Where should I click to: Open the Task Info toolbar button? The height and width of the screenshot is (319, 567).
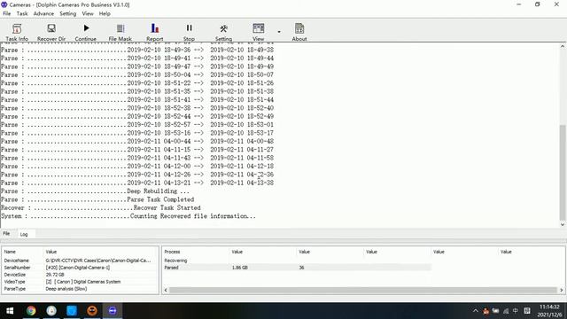pos(17,32)
